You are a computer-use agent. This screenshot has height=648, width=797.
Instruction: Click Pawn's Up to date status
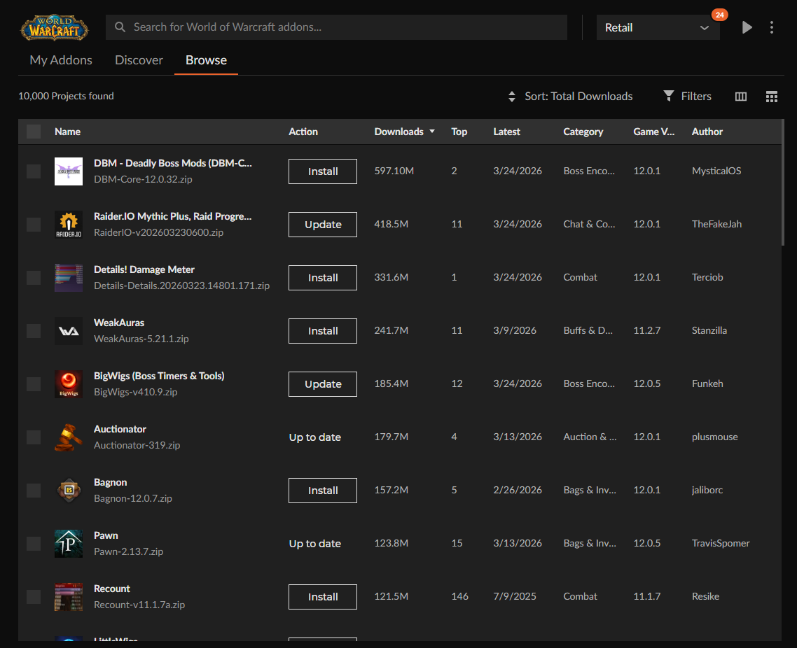pyautogui.click(x=314, y=544)
